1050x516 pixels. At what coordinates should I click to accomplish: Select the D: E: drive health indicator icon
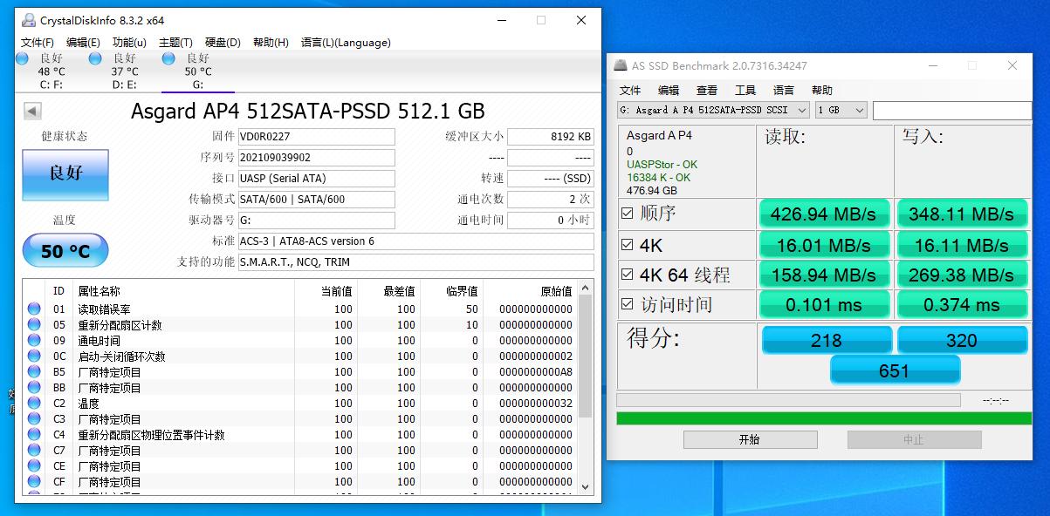pos(94,58)
